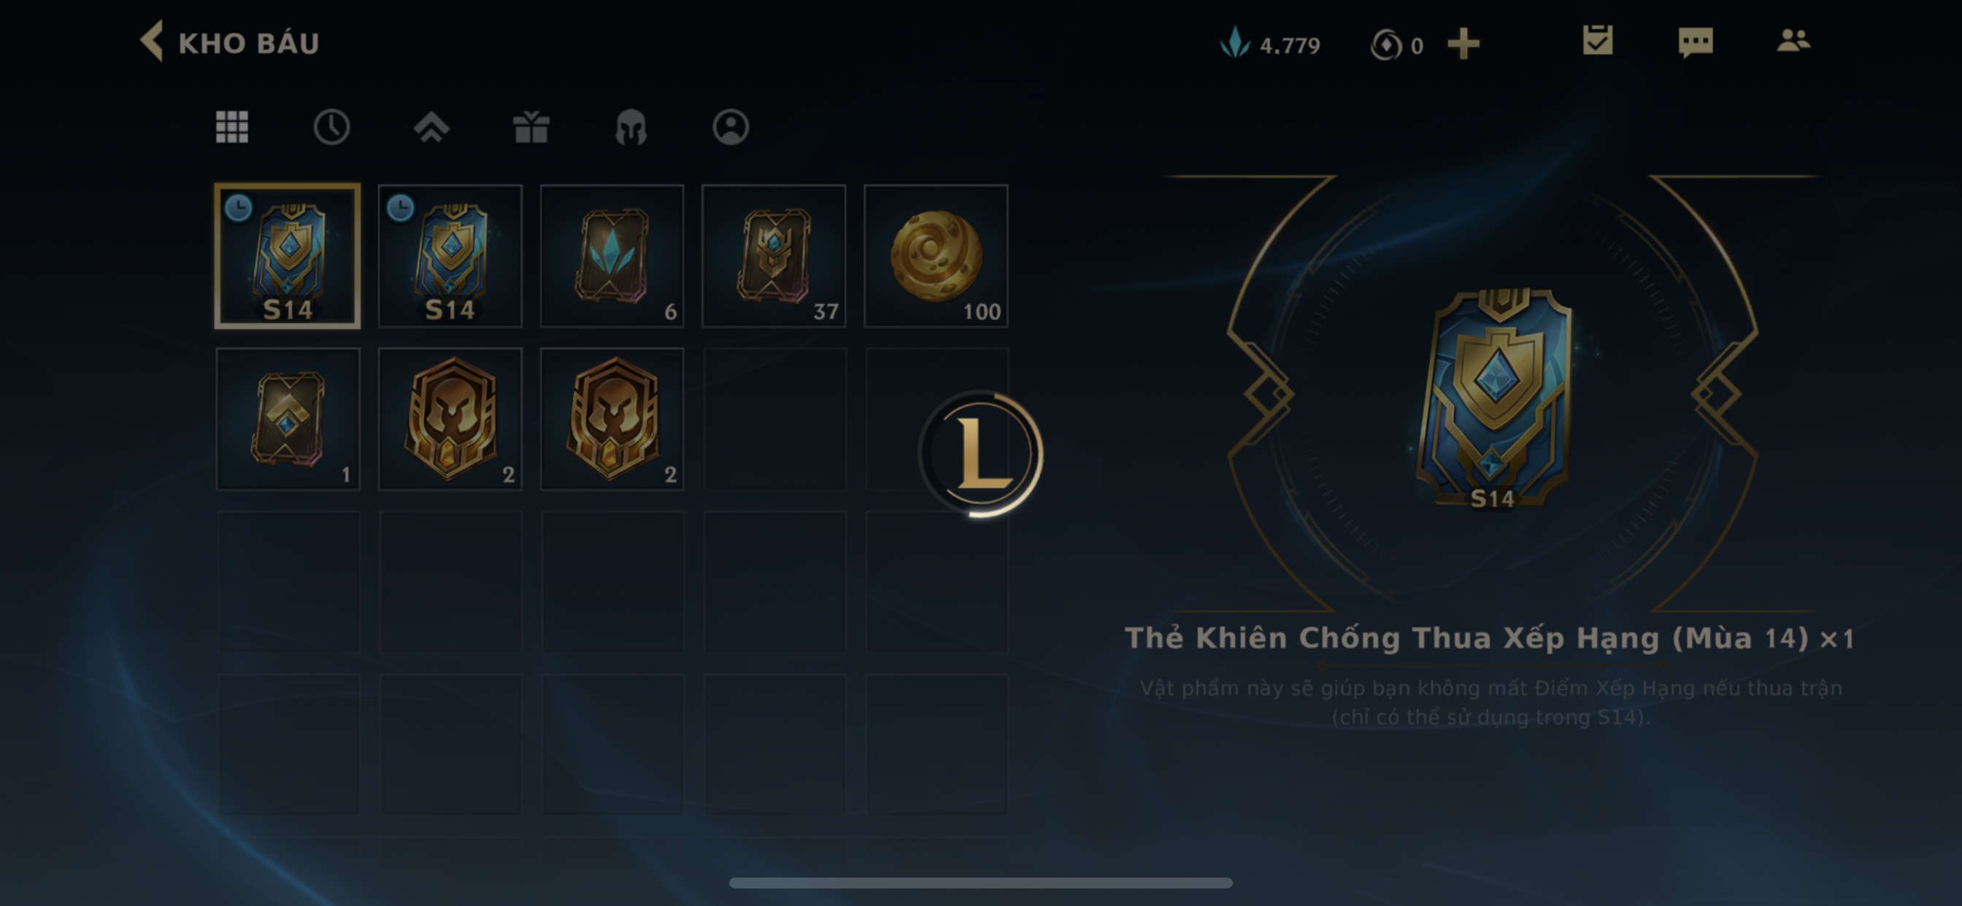The image size is (1962, 906).
Task: Select the second S14 shield card
Action: tap(450, 256)
